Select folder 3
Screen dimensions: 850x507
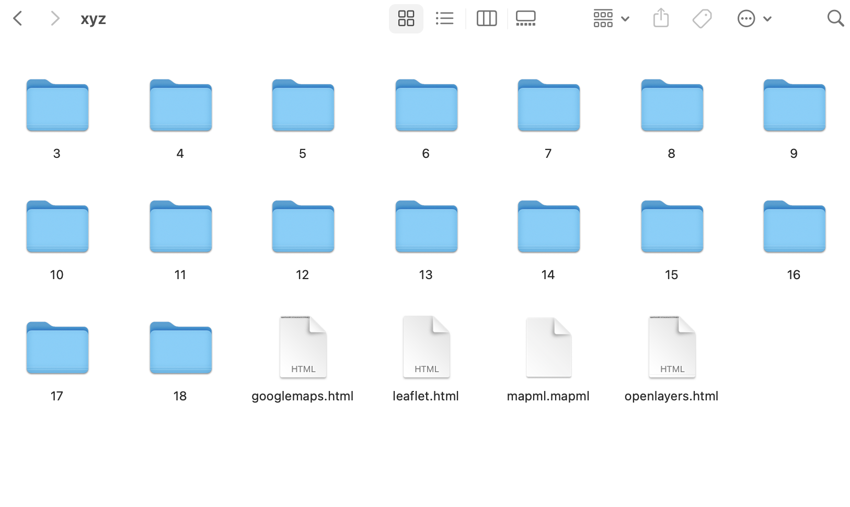(x=58, y=105)
